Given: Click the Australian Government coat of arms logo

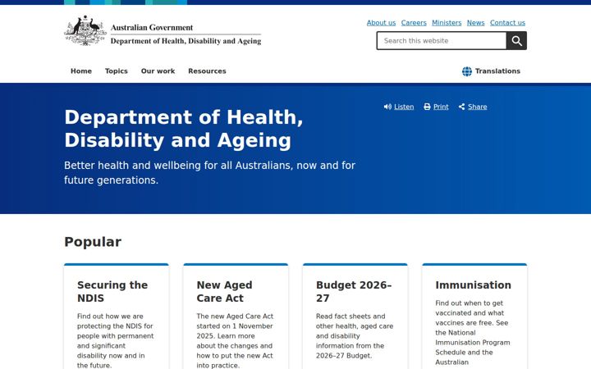Looking at the screenshot, I should click(x=85, y=31).
